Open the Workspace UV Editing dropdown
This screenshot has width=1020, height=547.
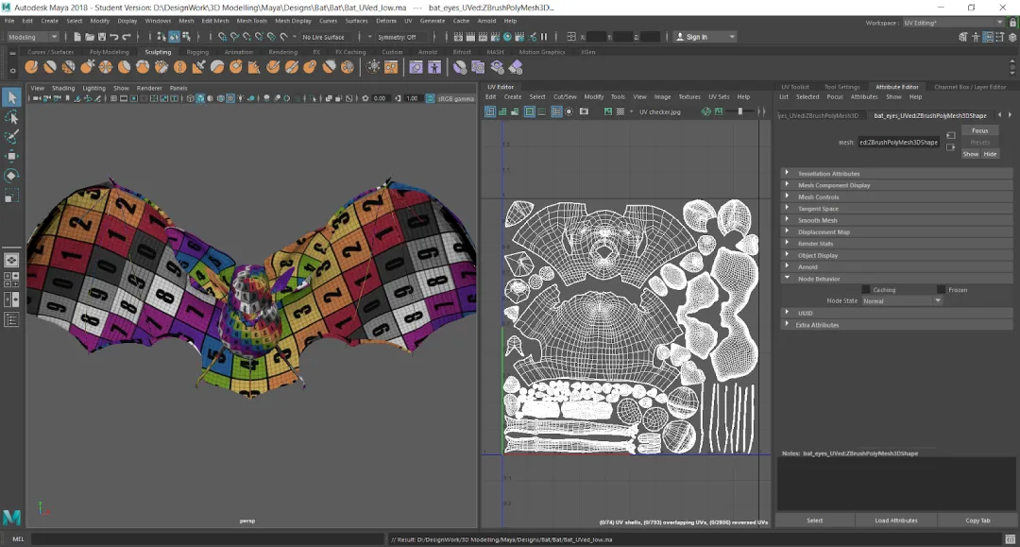952,23
